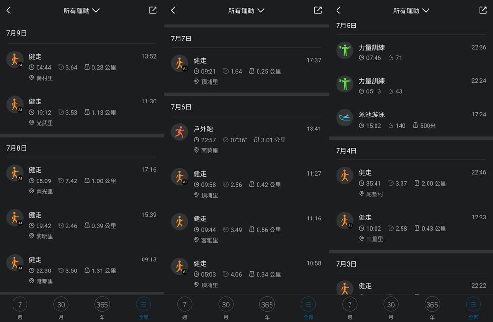This screenshot has width=493, height=322.
Task: Select 月 tab on the 7月7日 screen
Action: (226, 308)
